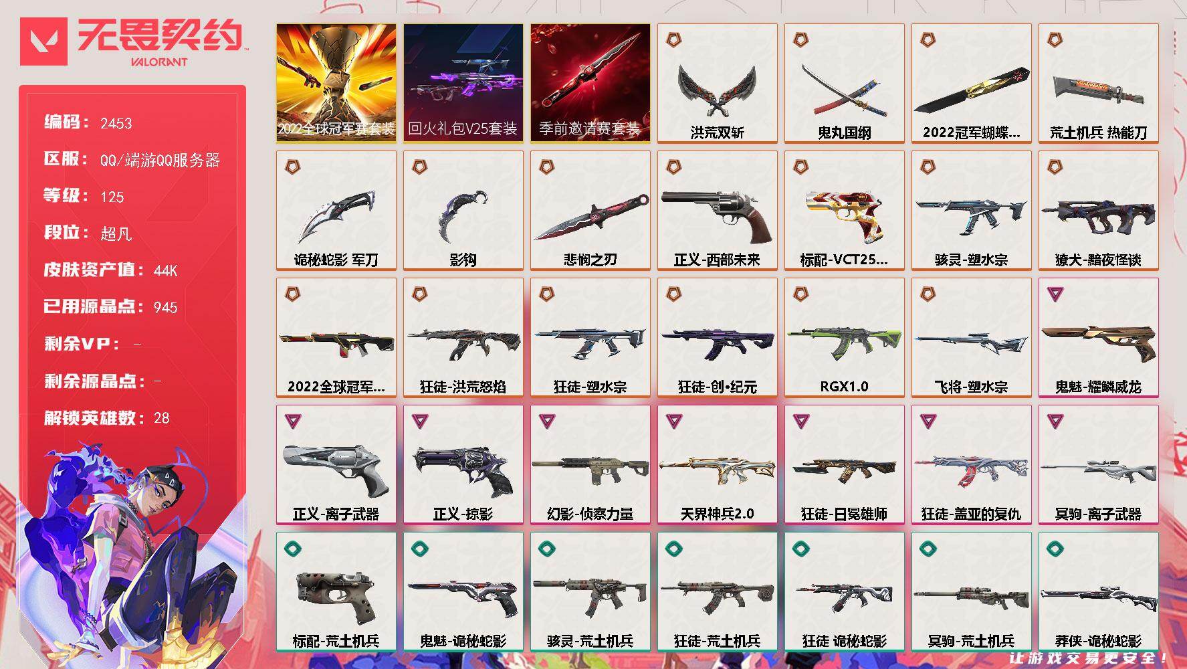Open the 回火礼包V25套装 bundle thumbnail
1187x669 pixels.
point(463,84)
